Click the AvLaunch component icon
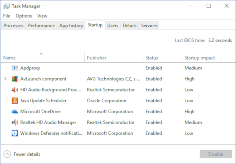 click(15, 79)
